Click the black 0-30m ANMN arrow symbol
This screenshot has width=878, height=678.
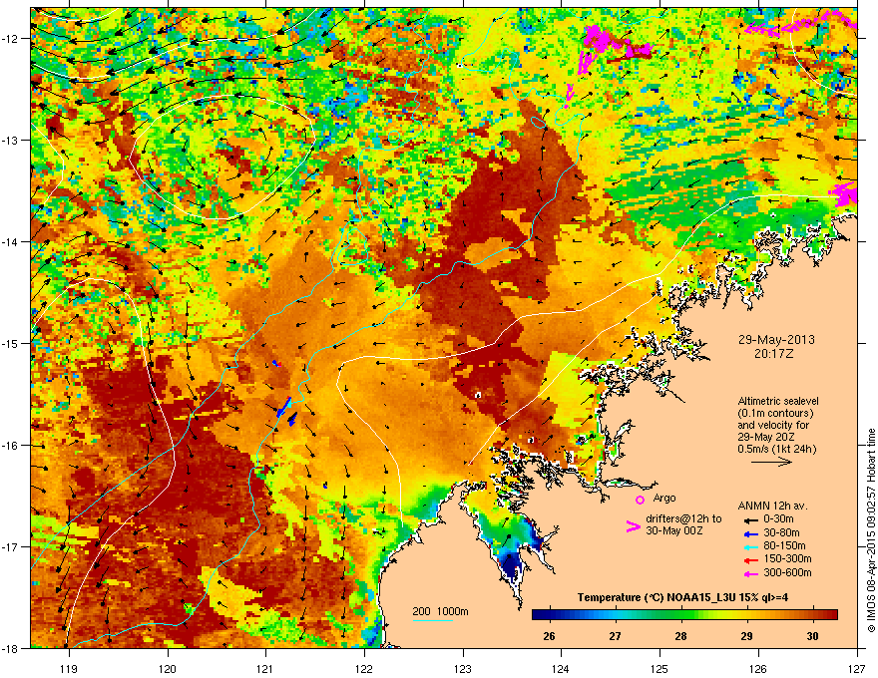(x=751, y=519)
